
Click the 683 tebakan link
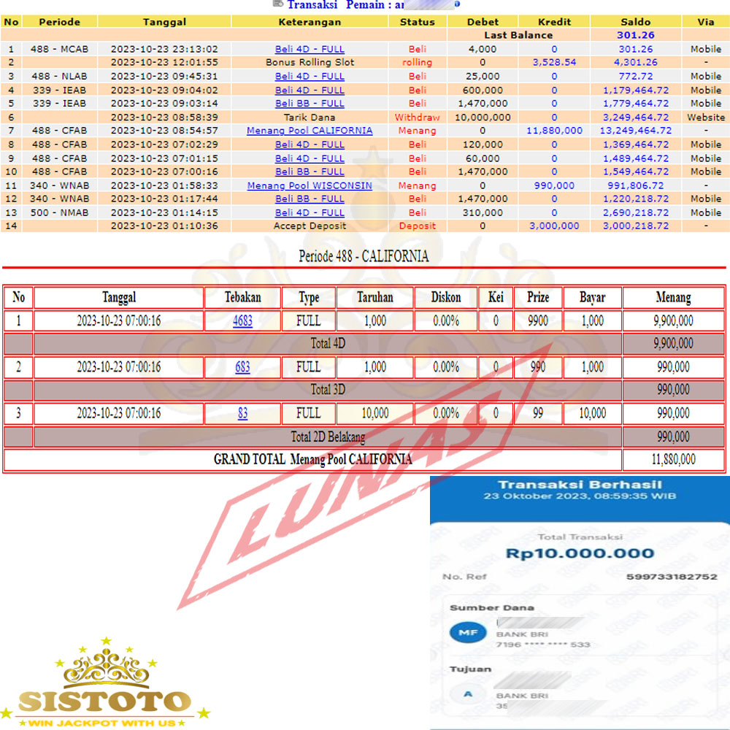click(x=242, y=367)
